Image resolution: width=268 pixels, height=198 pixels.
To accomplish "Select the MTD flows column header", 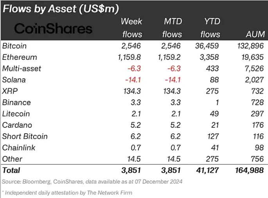I will pos(172,28).
